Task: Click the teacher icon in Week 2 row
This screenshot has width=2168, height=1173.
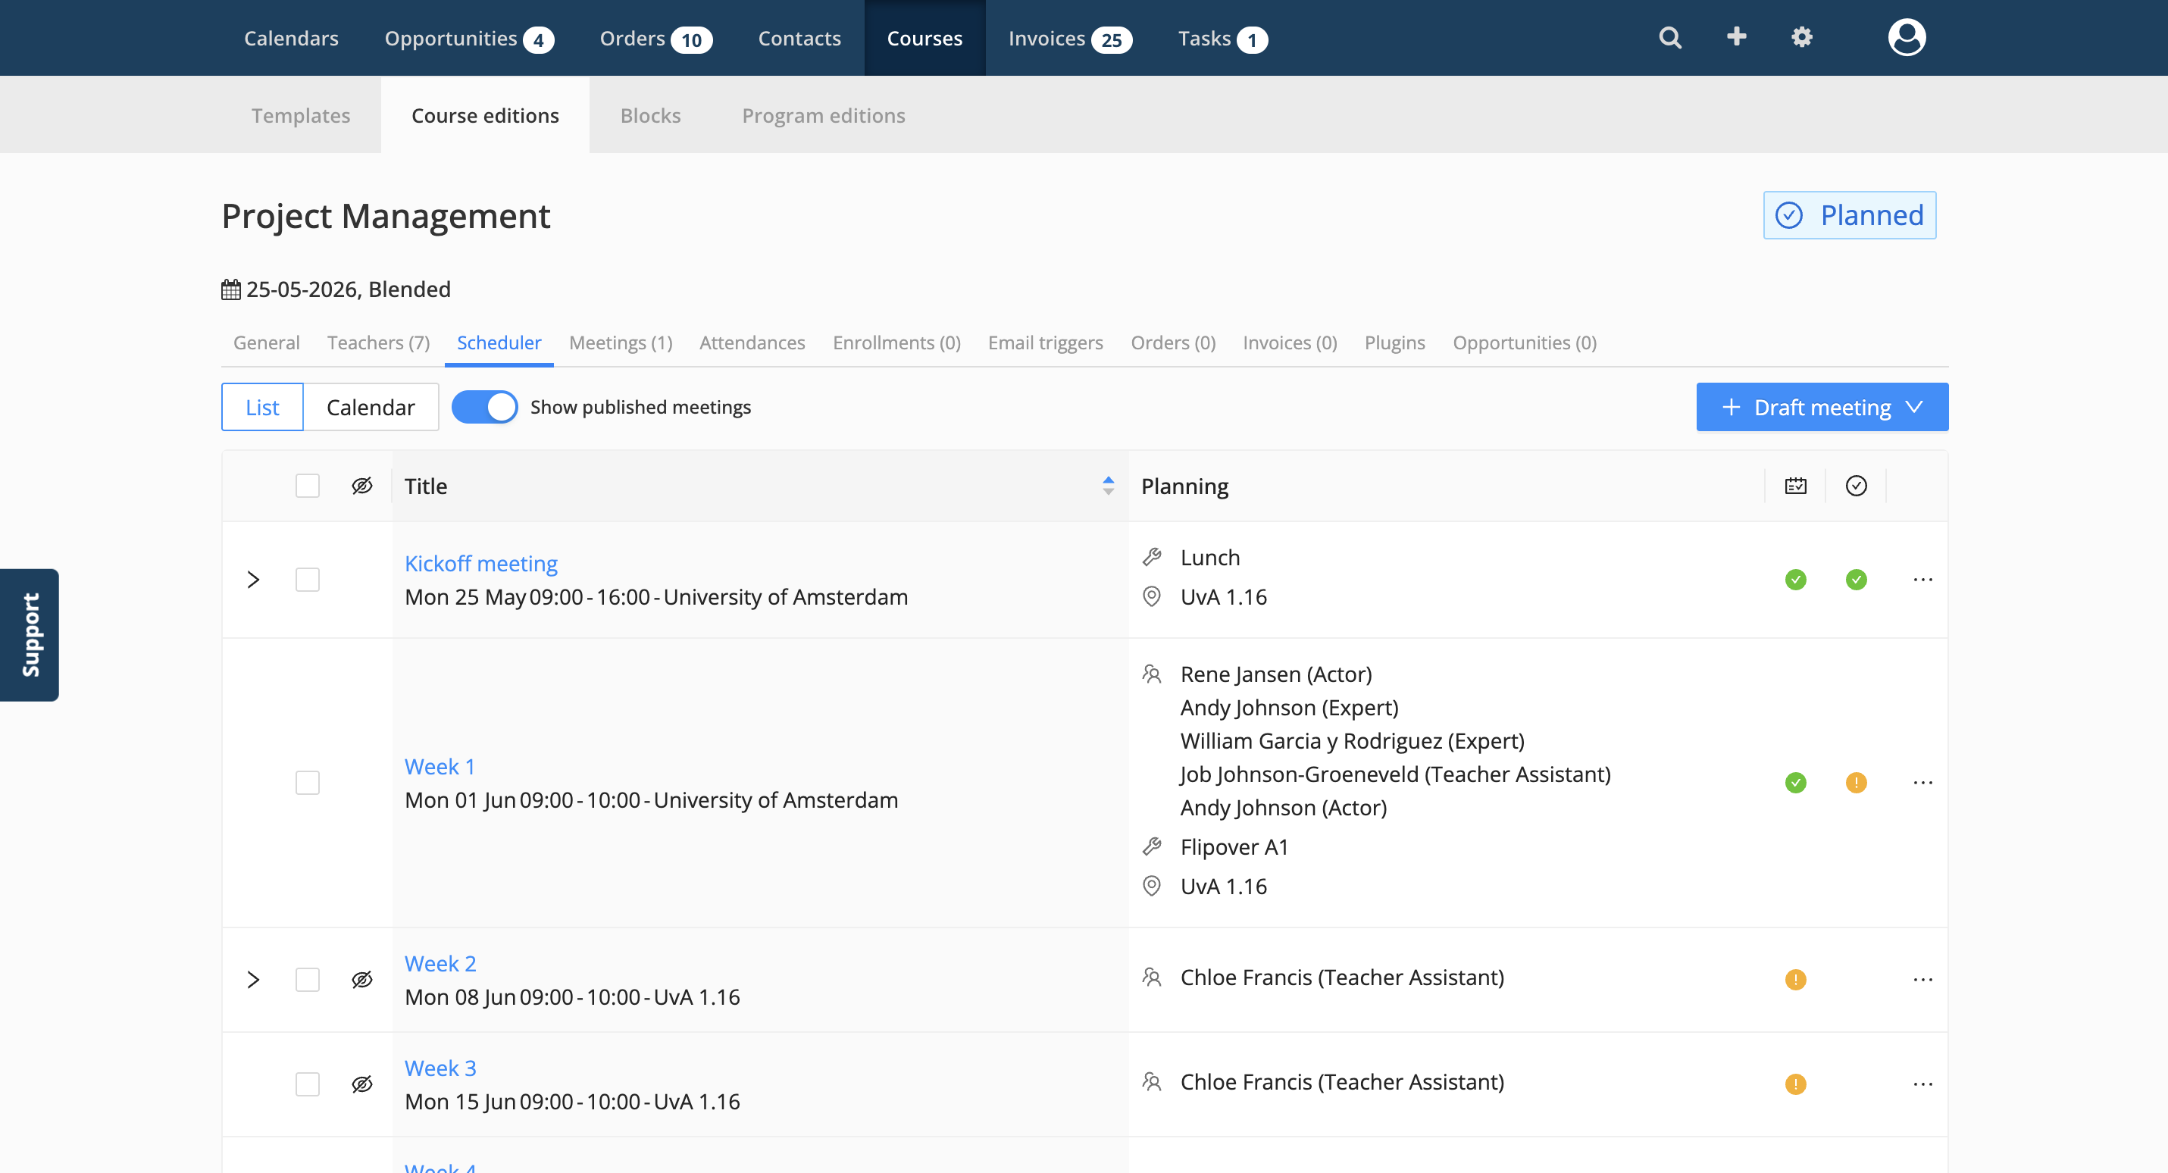Action: click(1151, 977)
